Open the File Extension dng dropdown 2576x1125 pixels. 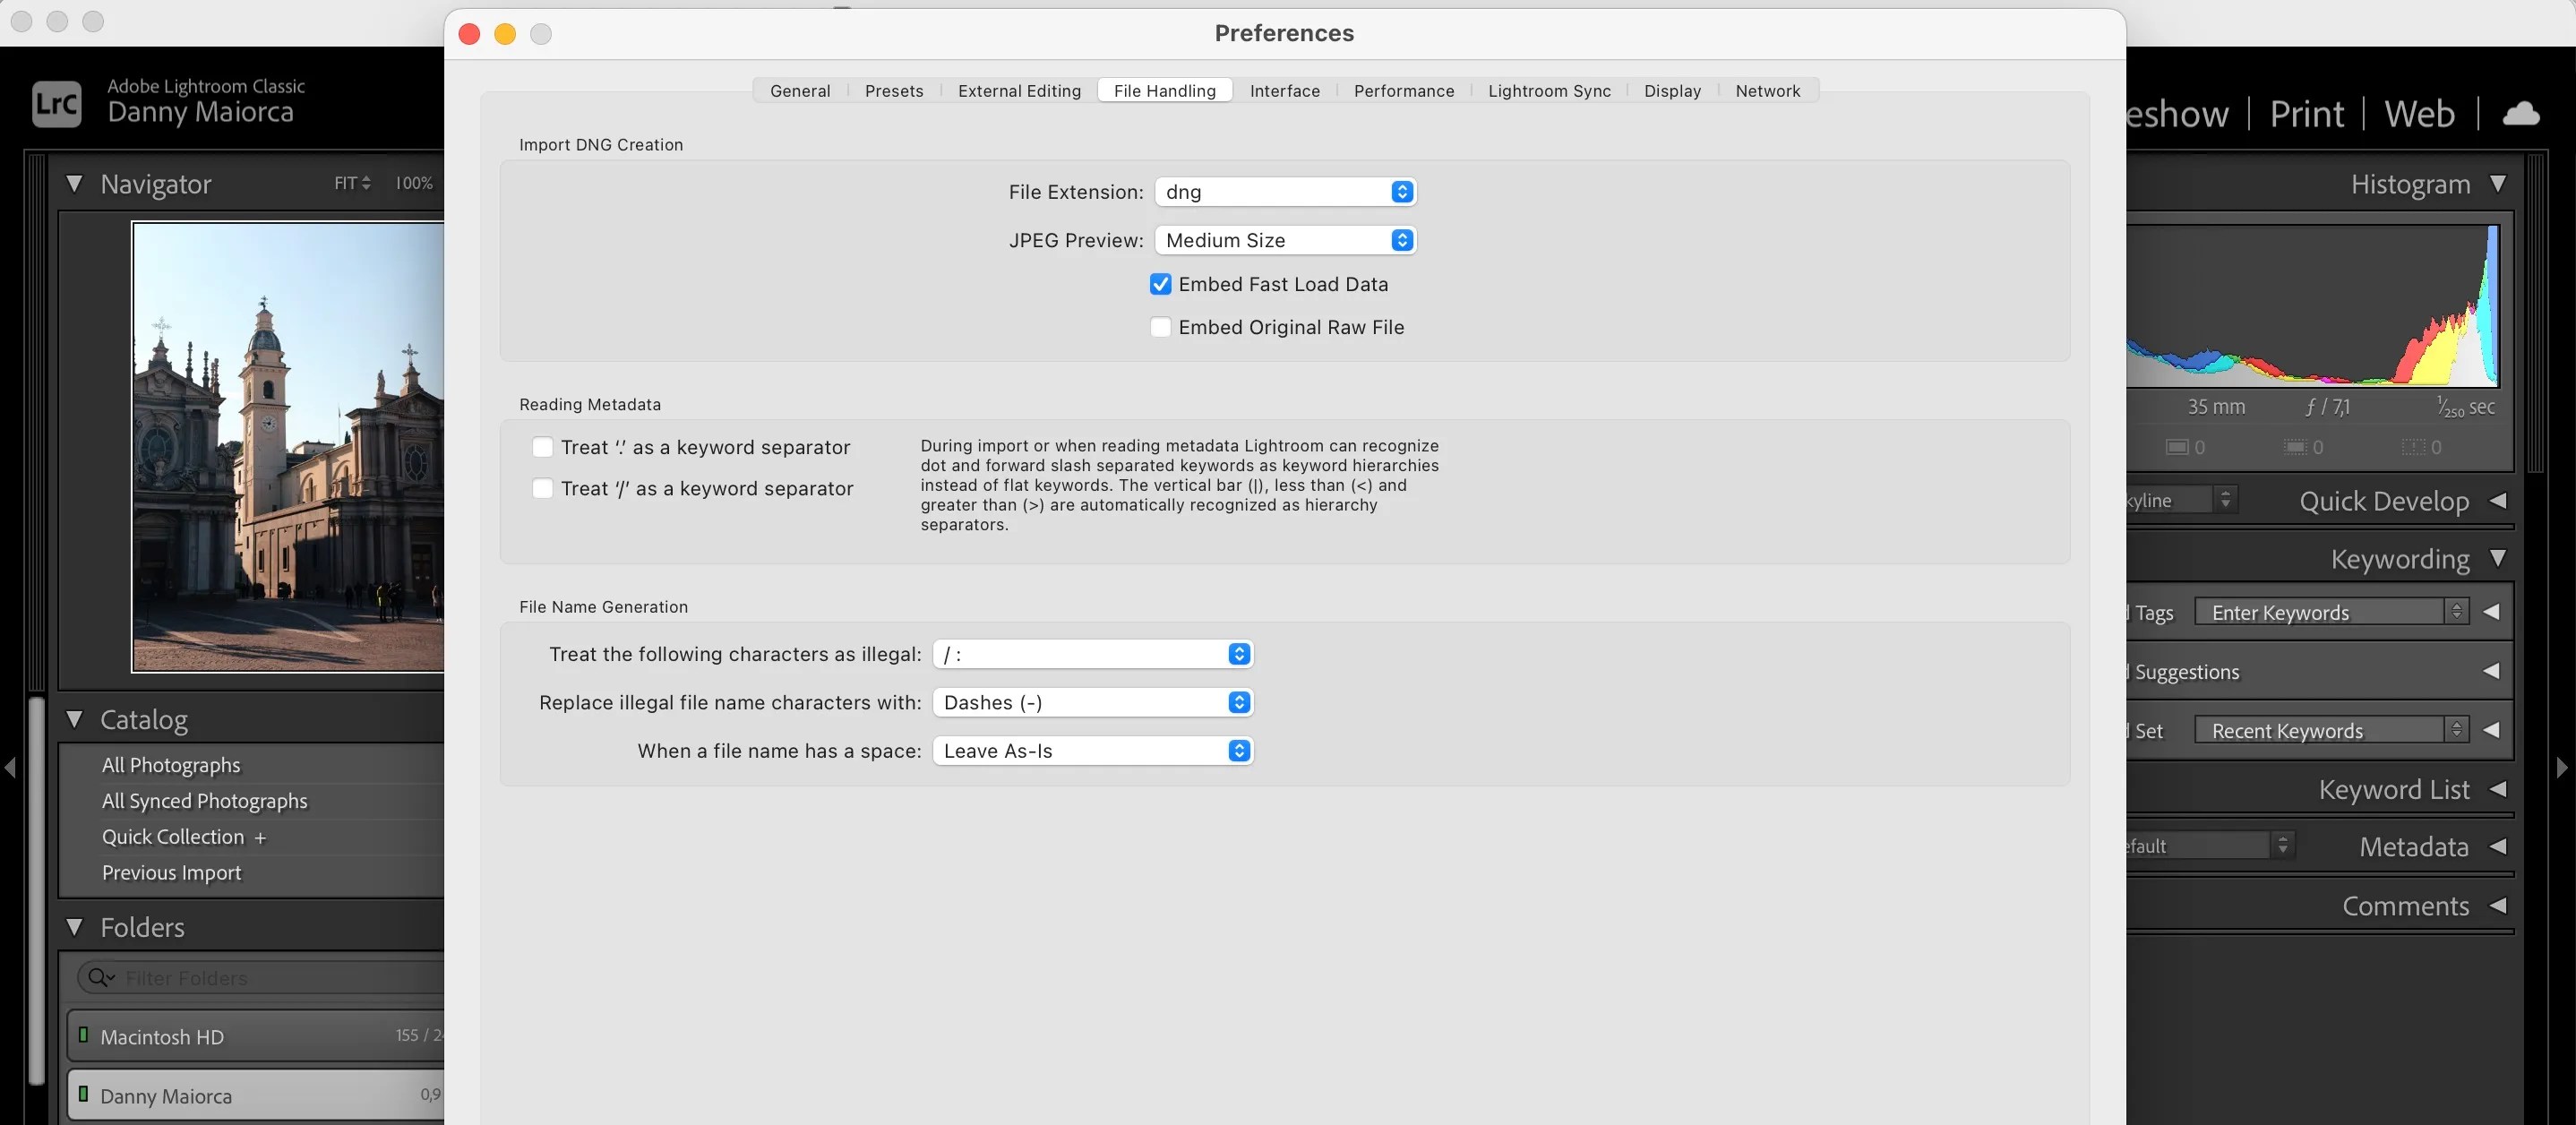[1285, 192]
